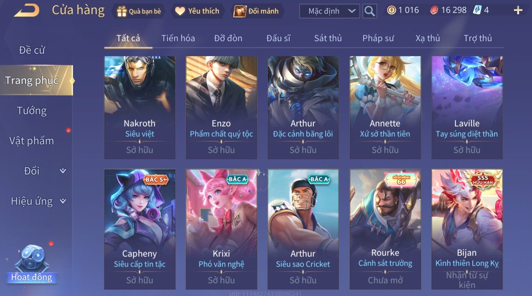Screen dimensions: 532x296
Task: Switch to the Tiến hóa tab
Action: click(178, 38)
